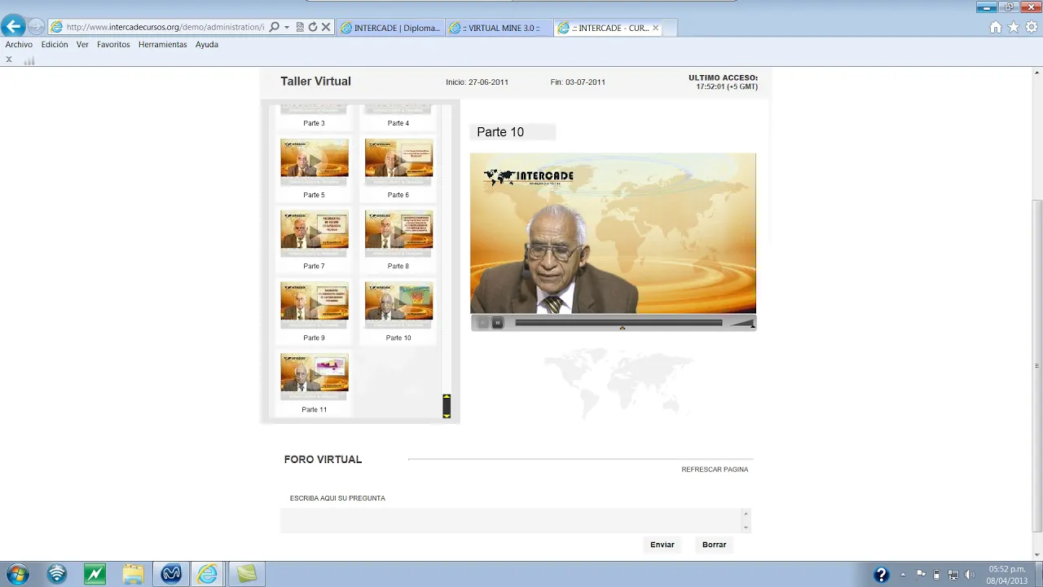Click the Parte 4 label
The image size is (1043, 587).
(x=398, y=123)
